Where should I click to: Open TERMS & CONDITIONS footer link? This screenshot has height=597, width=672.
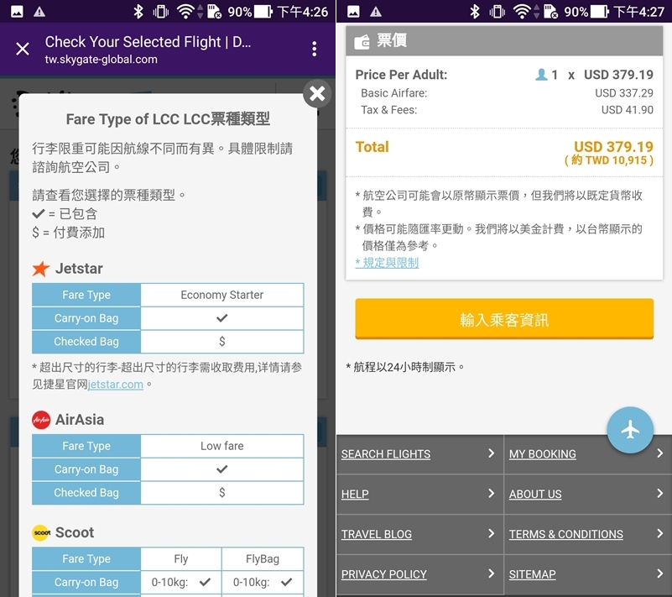[566, 534]
